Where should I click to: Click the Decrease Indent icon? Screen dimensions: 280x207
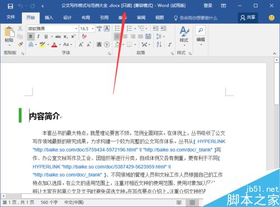pos(156,29)
